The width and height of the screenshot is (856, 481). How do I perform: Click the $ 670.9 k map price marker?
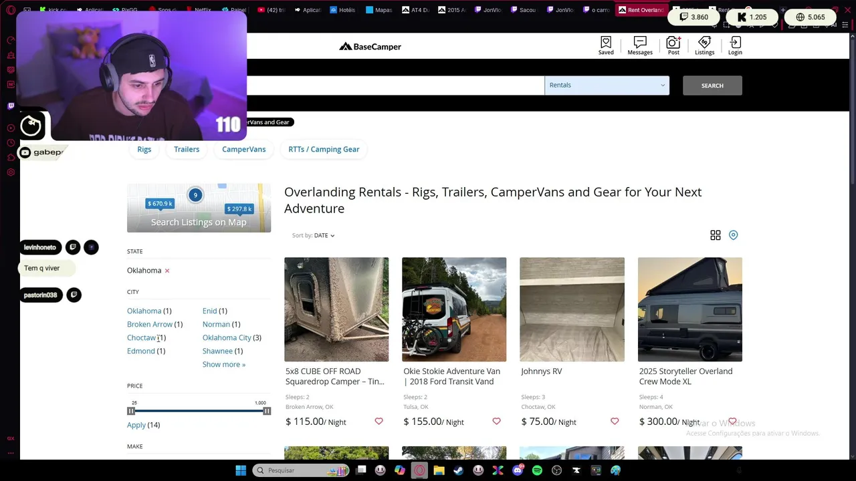point(160,203)
